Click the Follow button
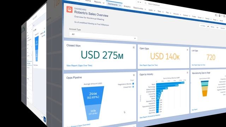This screenshot has height=127, width=226. (x=203, y=26)
